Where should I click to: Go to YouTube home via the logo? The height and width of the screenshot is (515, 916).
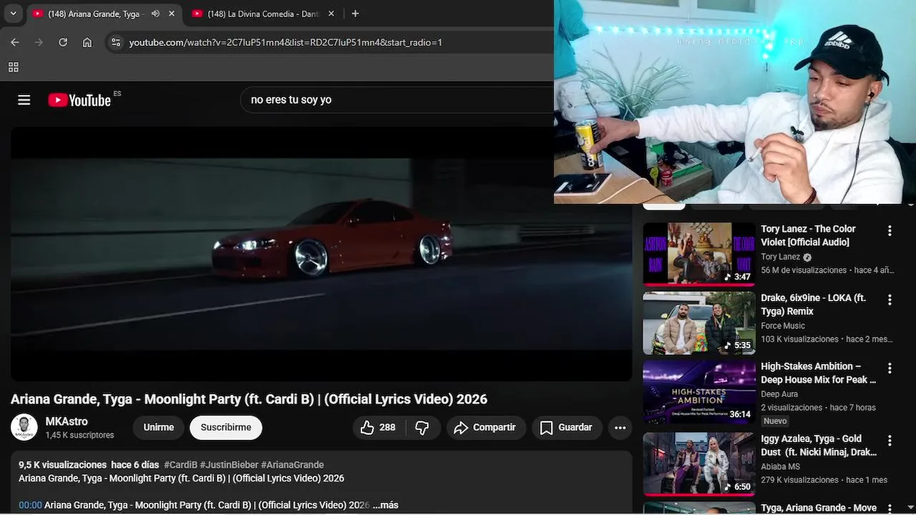tap(79, 100)
